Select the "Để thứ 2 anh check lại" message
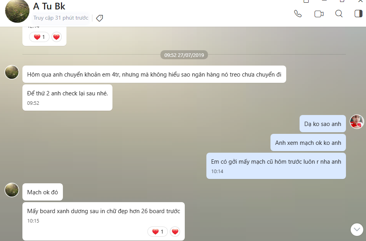This screenshot has height=241, width=366. click(x=67, y=93)
